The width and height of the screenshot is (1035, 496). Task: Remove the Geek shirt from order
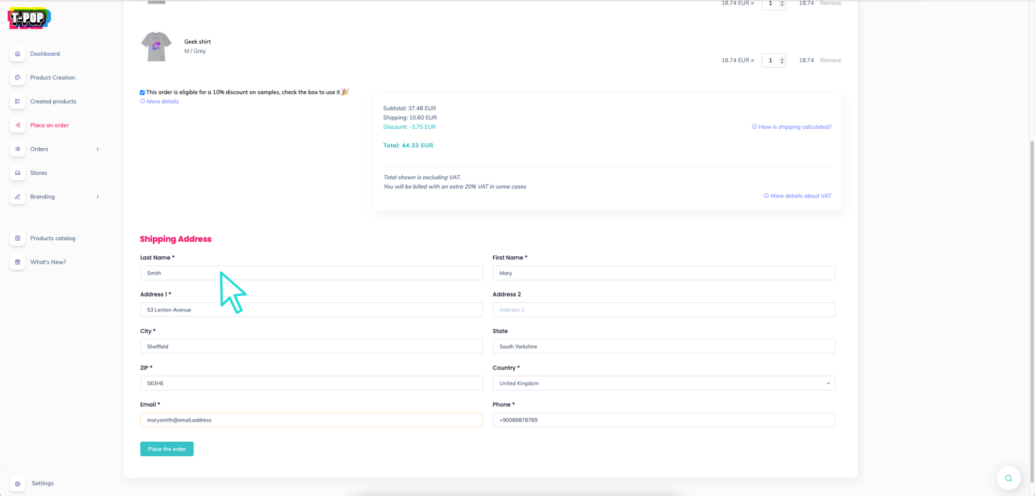tap(830, 60)
